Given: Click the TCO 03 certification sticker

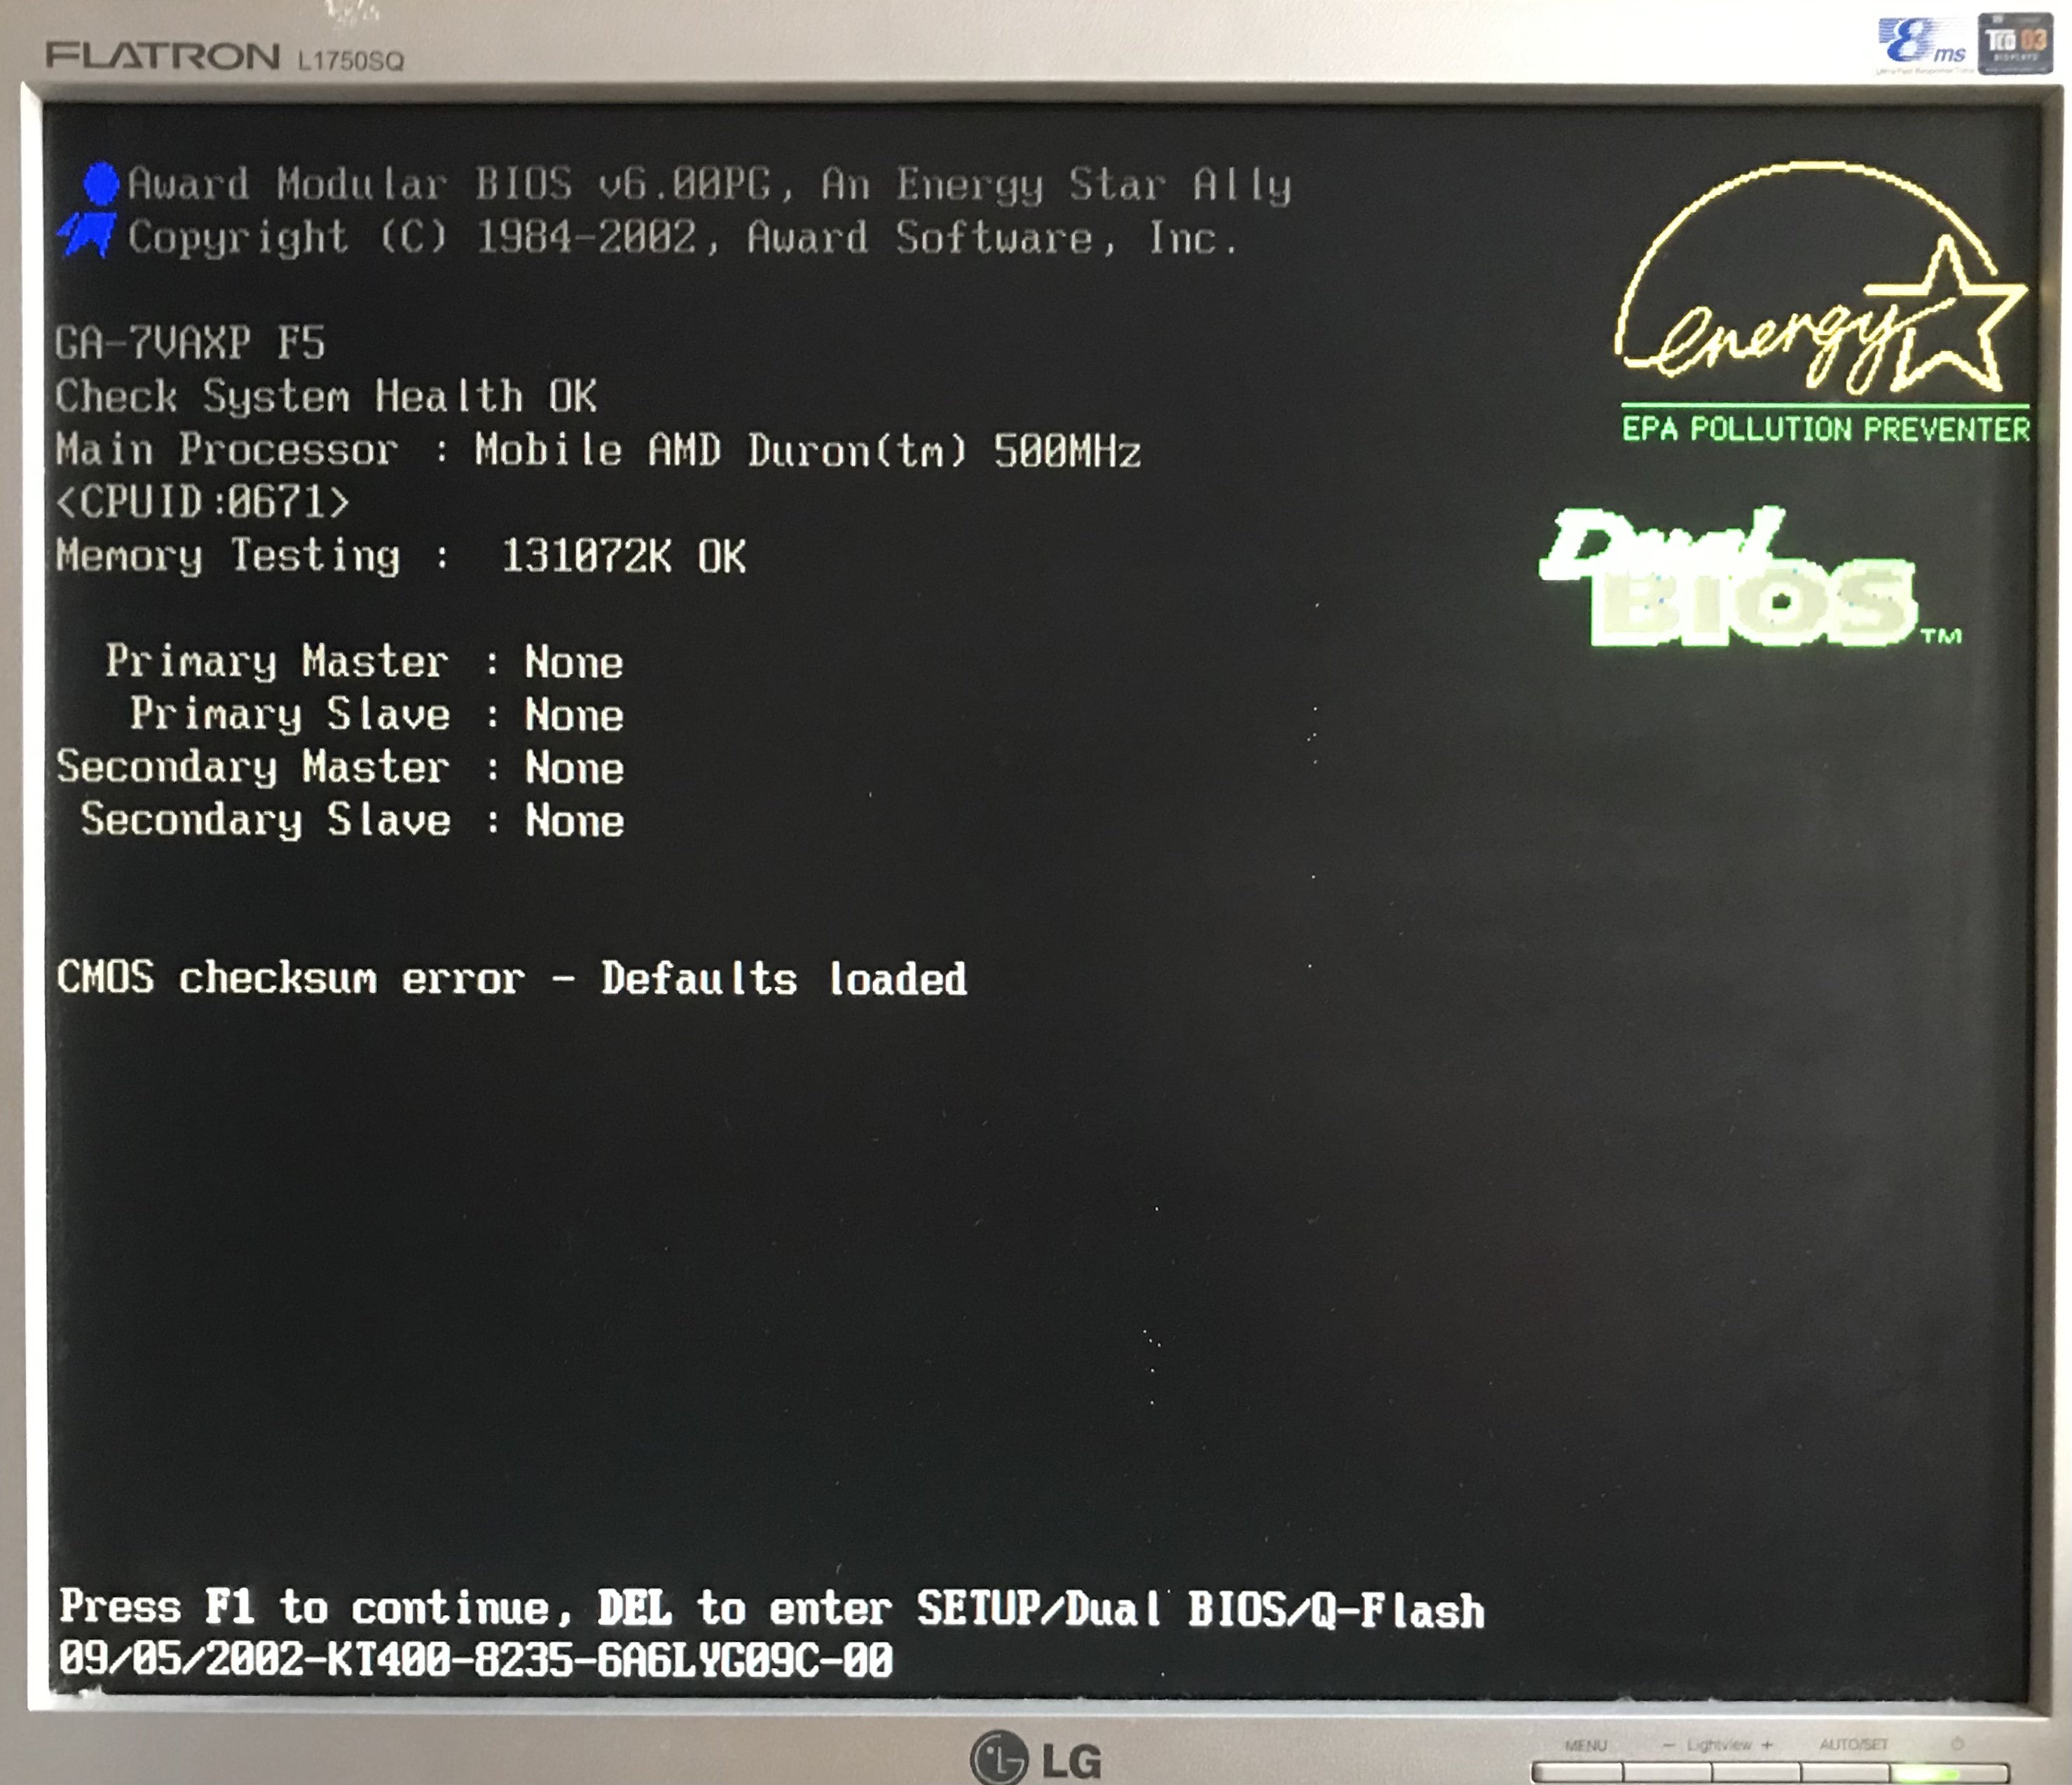Looking at the screenshot, I should pyautogui.click(x=2014, y=44).
